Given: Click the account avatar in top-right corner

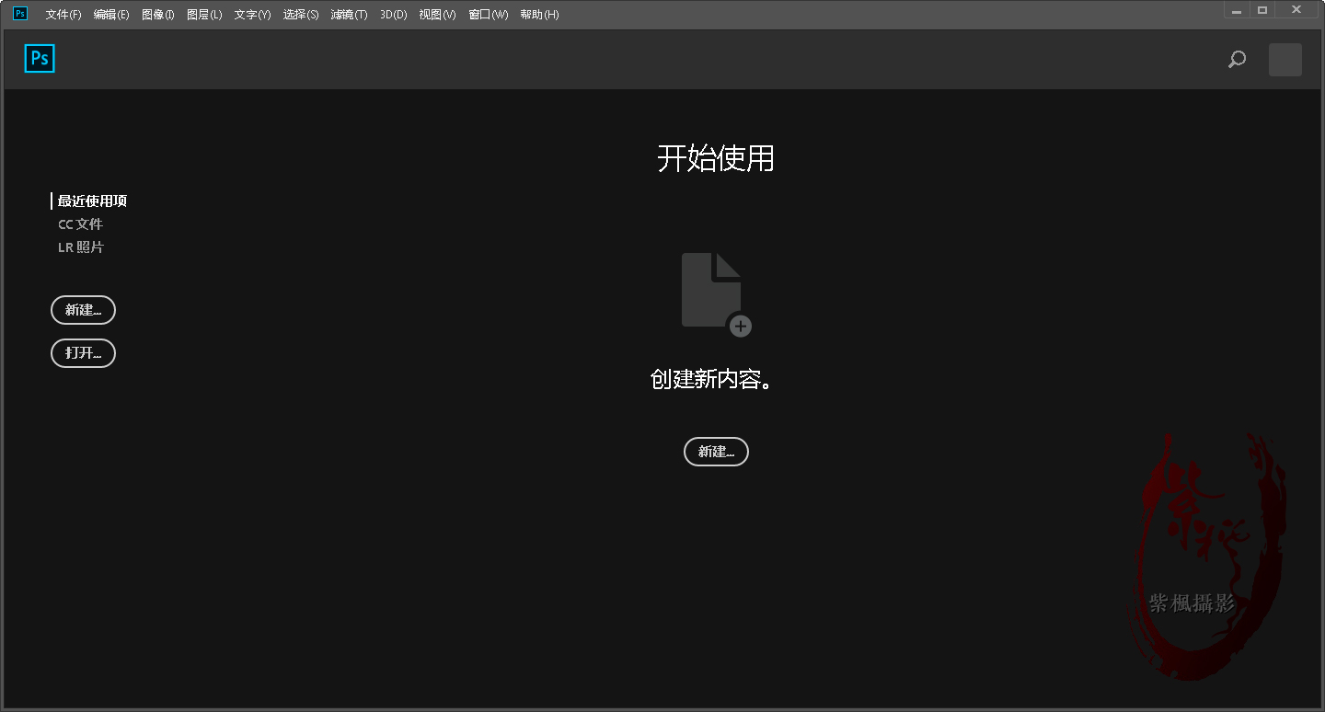Looking at the screenshot, I should click(x=1285, y=59).
